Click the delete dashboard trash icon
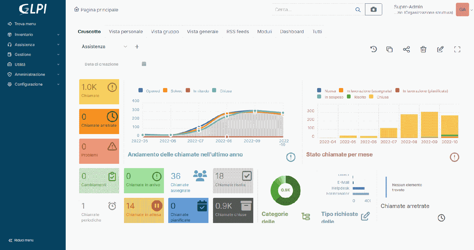474x250 pixels. coord(423,49)
